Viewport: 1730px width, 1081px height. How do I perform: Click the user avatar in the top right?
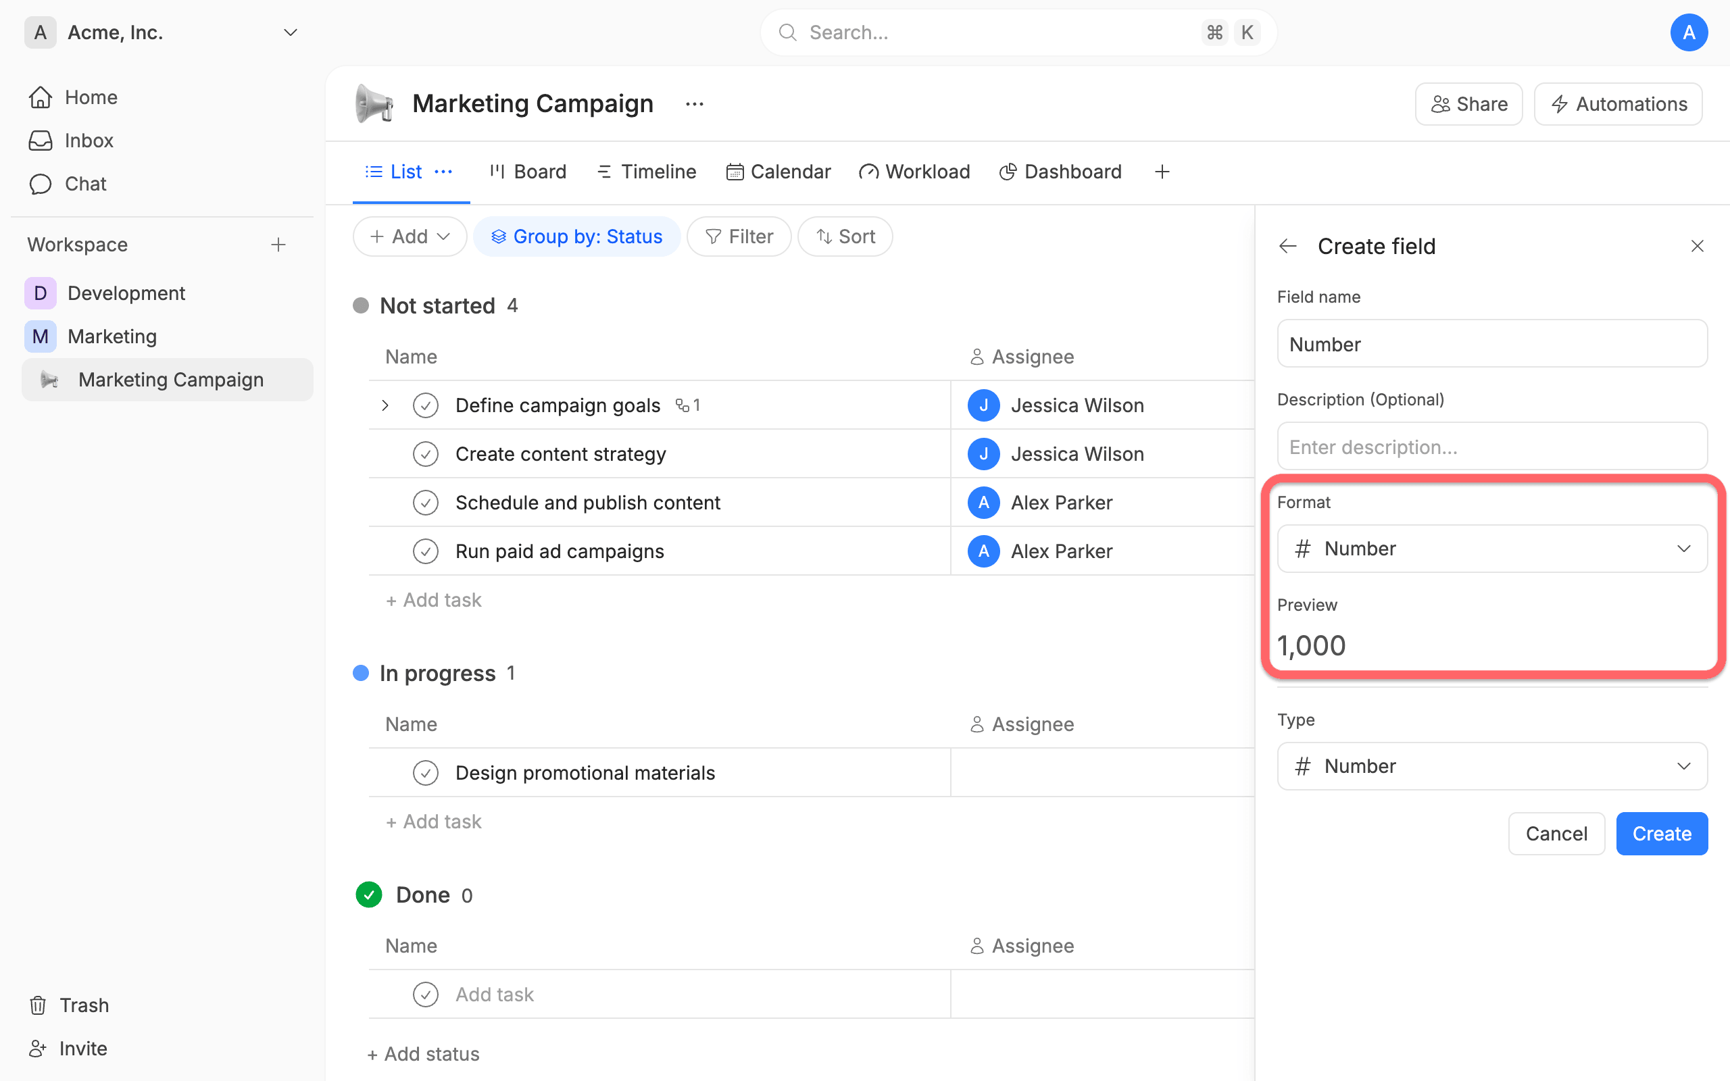click(1689, 32)
